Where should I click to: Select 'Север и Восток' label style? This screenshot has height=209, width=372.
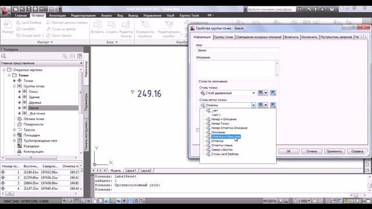(222, 150)
